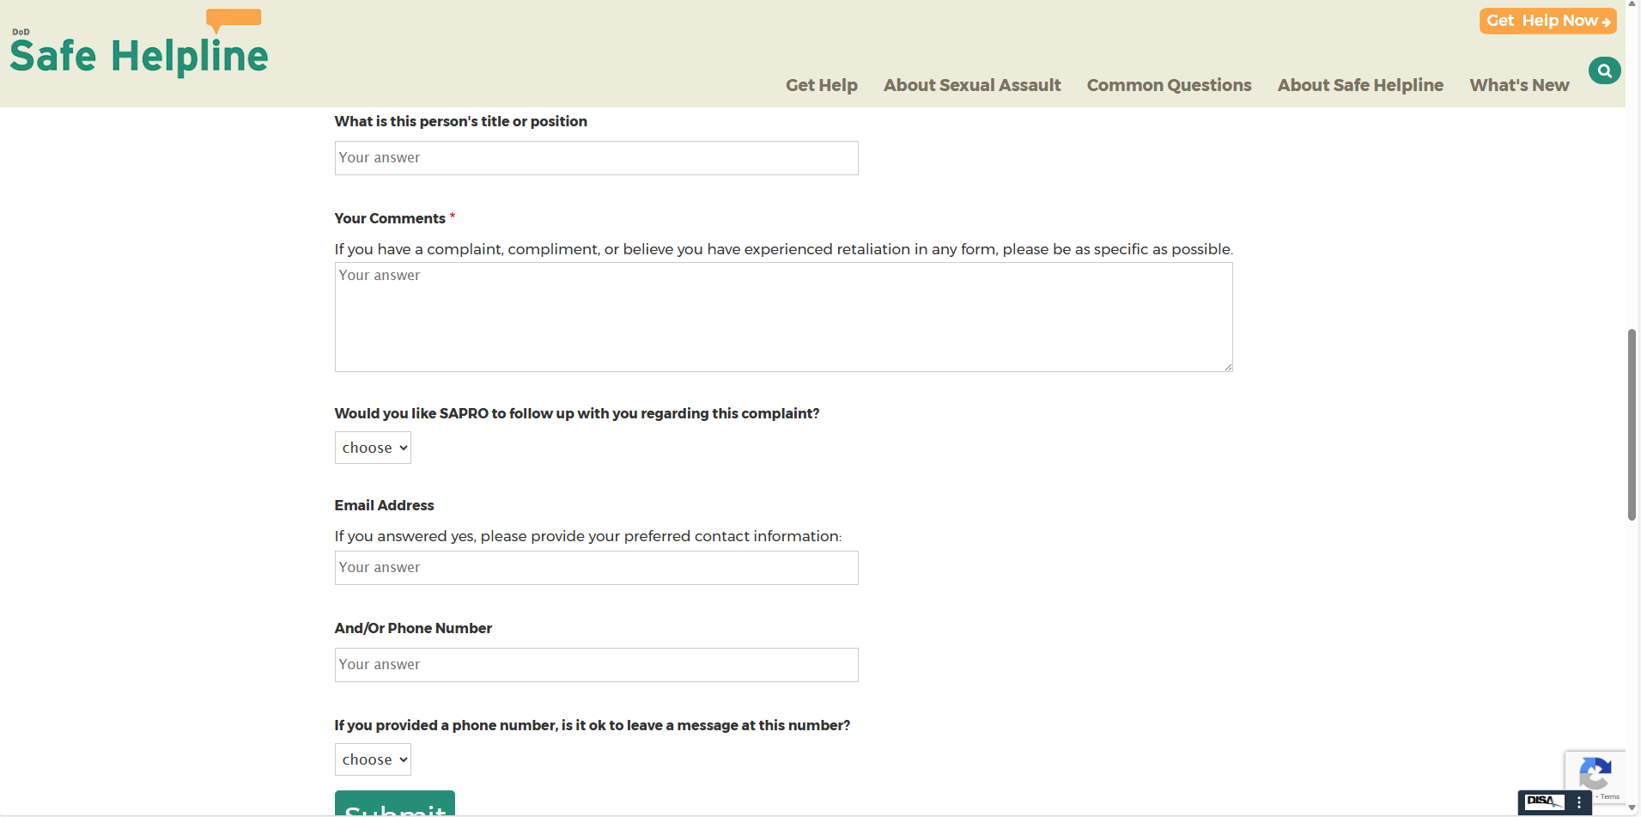Select the Email Address input field

pos(596,568)
